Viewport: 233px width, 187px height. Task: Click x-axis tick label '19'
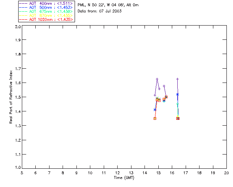tap(213, 173)
